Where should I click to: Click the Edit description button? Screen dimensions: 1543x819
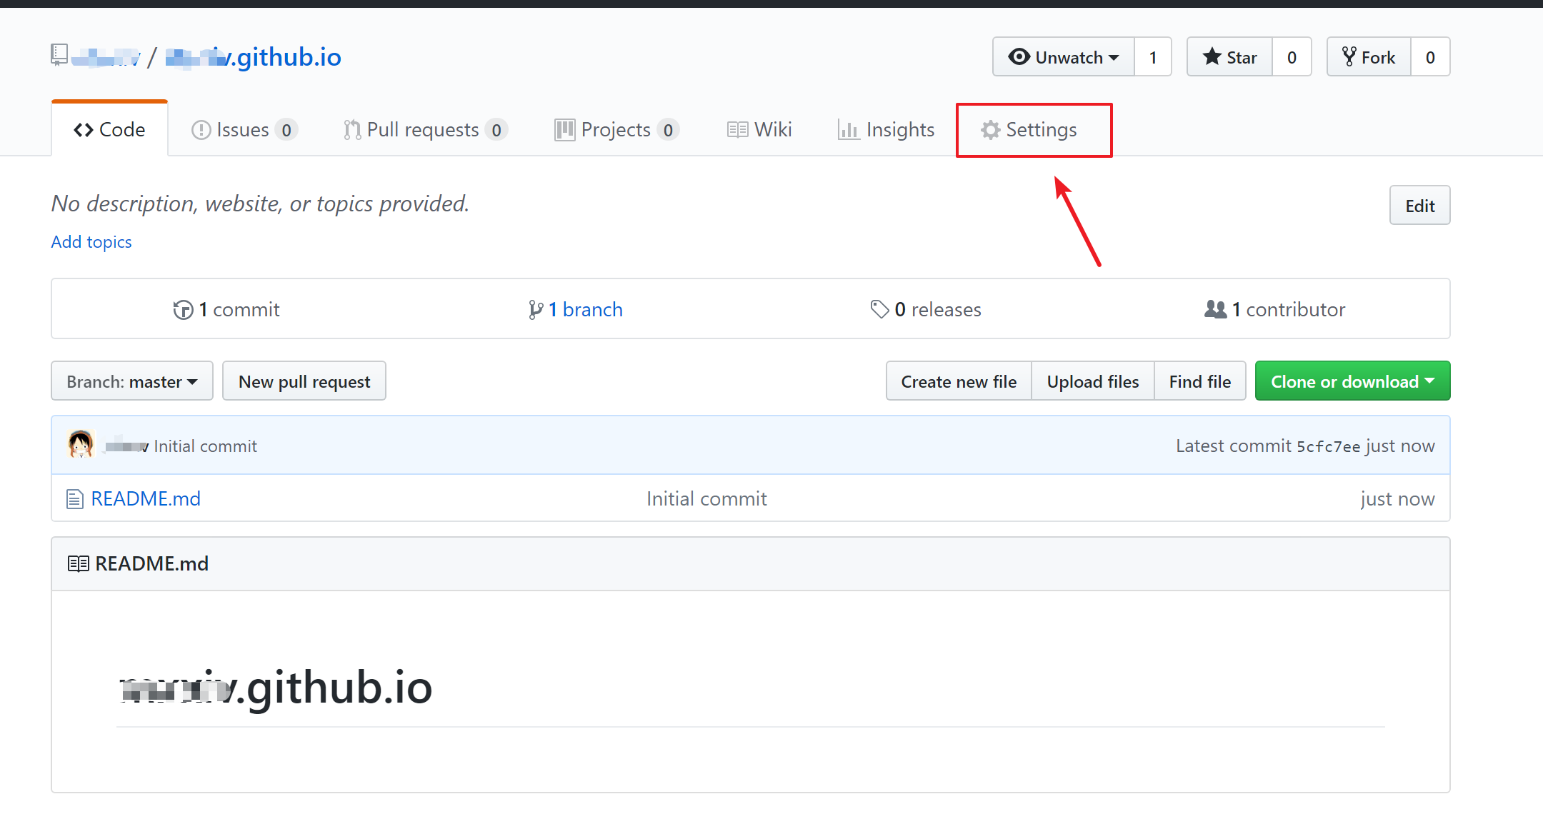tap(1419, 206)
